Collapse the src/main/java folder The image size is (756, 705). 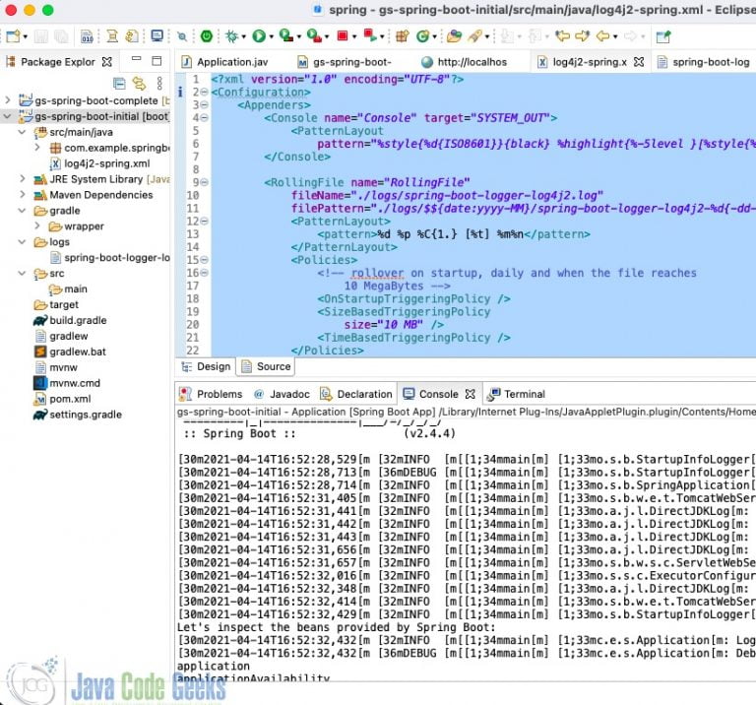(23, 132)
